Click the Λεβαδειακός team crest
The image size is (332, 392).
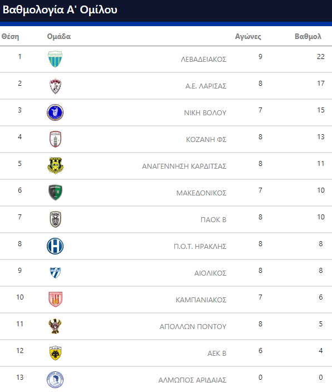pos(55,59)
